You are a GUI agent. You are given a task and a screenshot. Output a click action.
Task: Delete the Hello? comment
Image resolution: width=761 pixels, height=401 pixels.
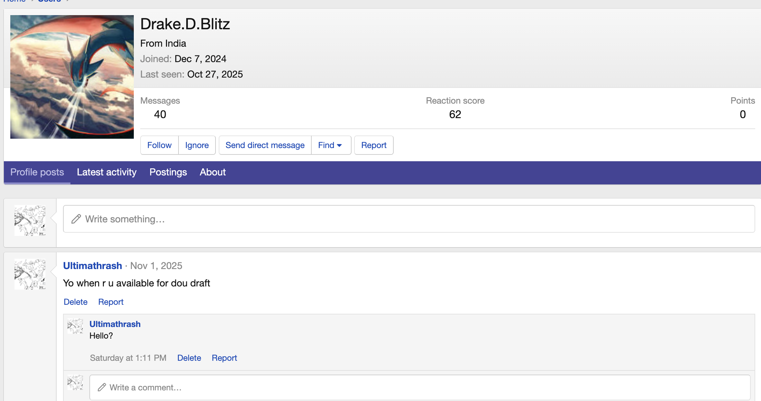189,358
